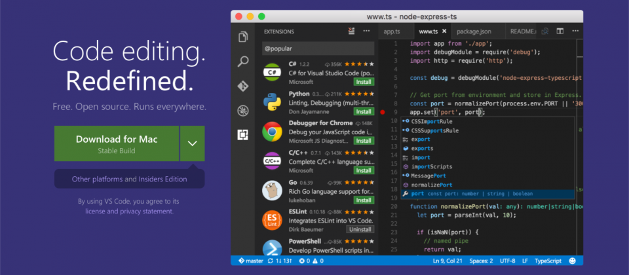The width and height of the screenshot is (629, 275).
Task: Open Extensions panel more actions ellipsis
Action: [366, 31]
